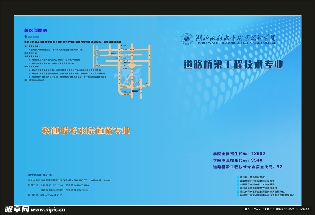Click the square bullet before 湖北水利水电职业教育品牌牵头建设单位
315x215 pixels.
pyautogui.click(x=238, y=192)
